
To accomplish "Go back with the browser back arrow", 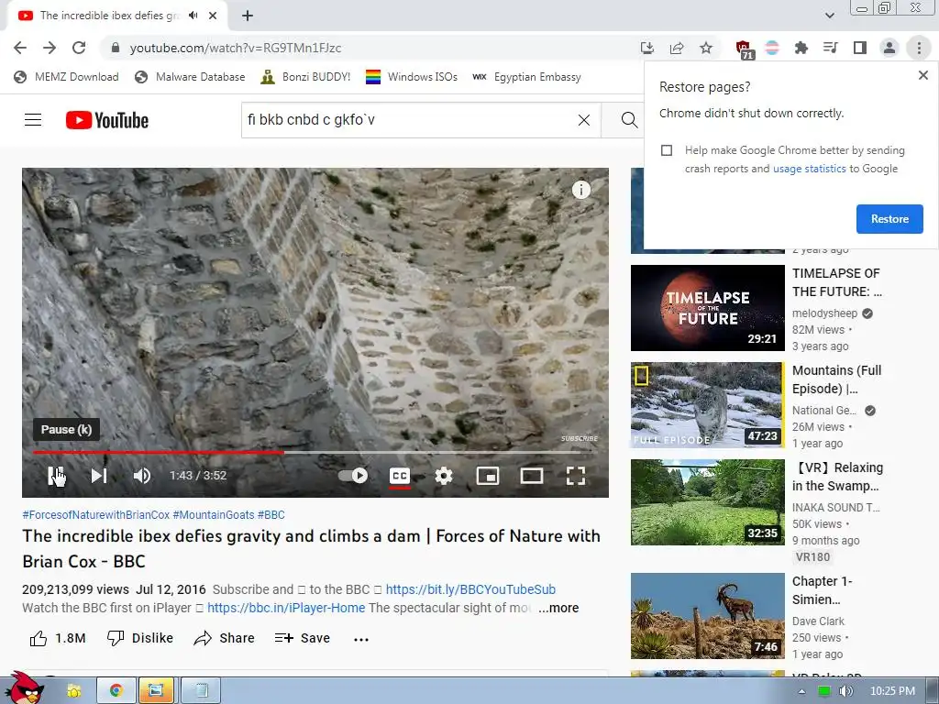I will (20, 48).
